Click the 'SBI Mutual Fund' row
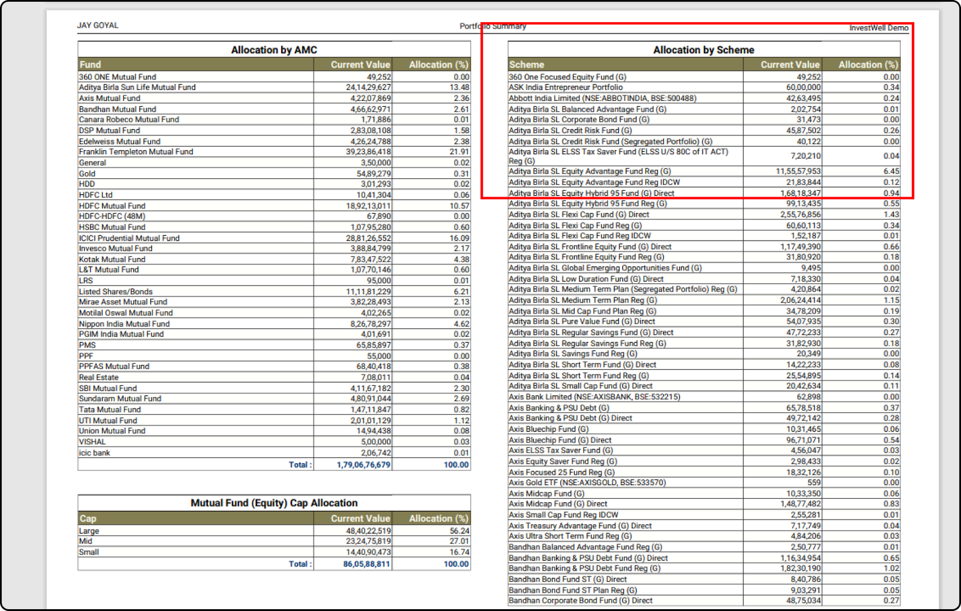Viewport: 961px width, 611px height. coord(274,388)
